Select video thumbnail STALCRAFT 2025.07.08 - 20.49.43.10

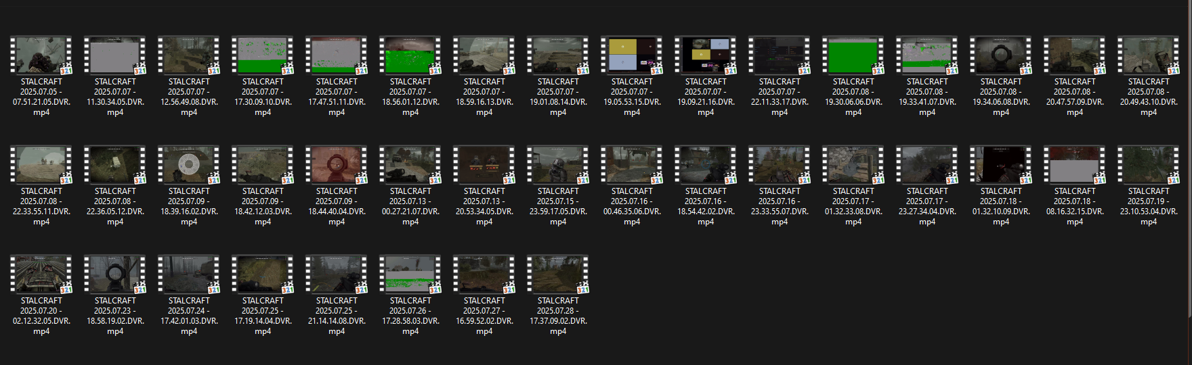tap(1149, 55)
